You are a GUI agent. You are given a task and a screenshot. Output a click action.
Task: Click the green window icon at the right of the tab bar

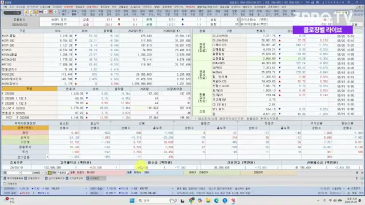(x=362, y=178)
